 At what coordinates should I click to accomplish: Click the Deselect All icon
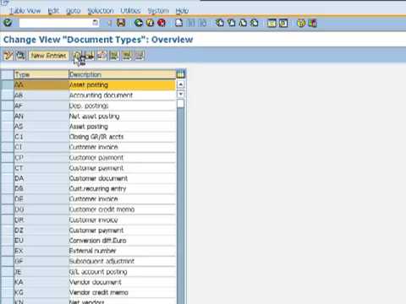click(139, 56)
